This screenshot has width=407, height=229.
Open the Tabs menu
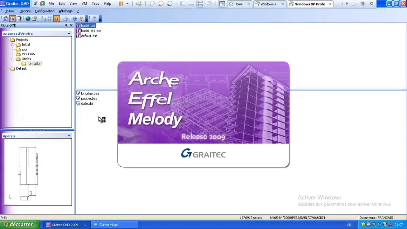95,4
